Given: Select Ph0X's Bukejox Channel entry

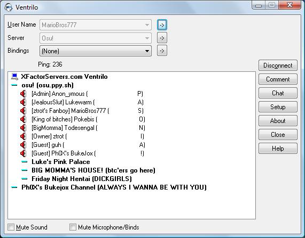Looking at the screenshot, I should pyautogui.click(x=114, y=187).
